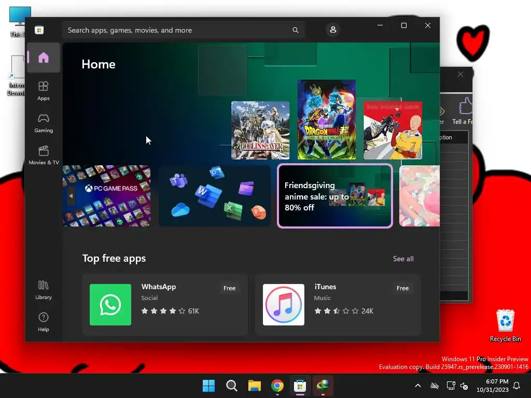Click the This PC desktop icon
The image size is (531, 398).
(18, 22)
